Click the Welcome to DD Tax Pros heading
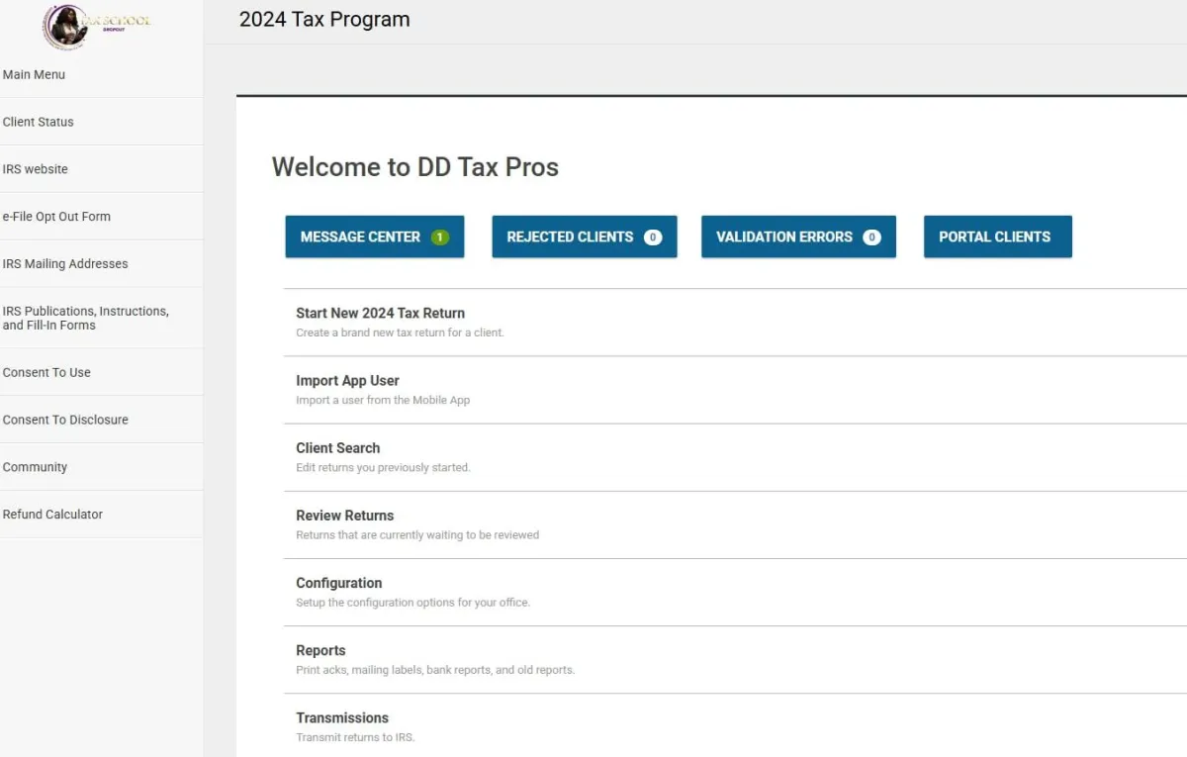 [415, 167]
